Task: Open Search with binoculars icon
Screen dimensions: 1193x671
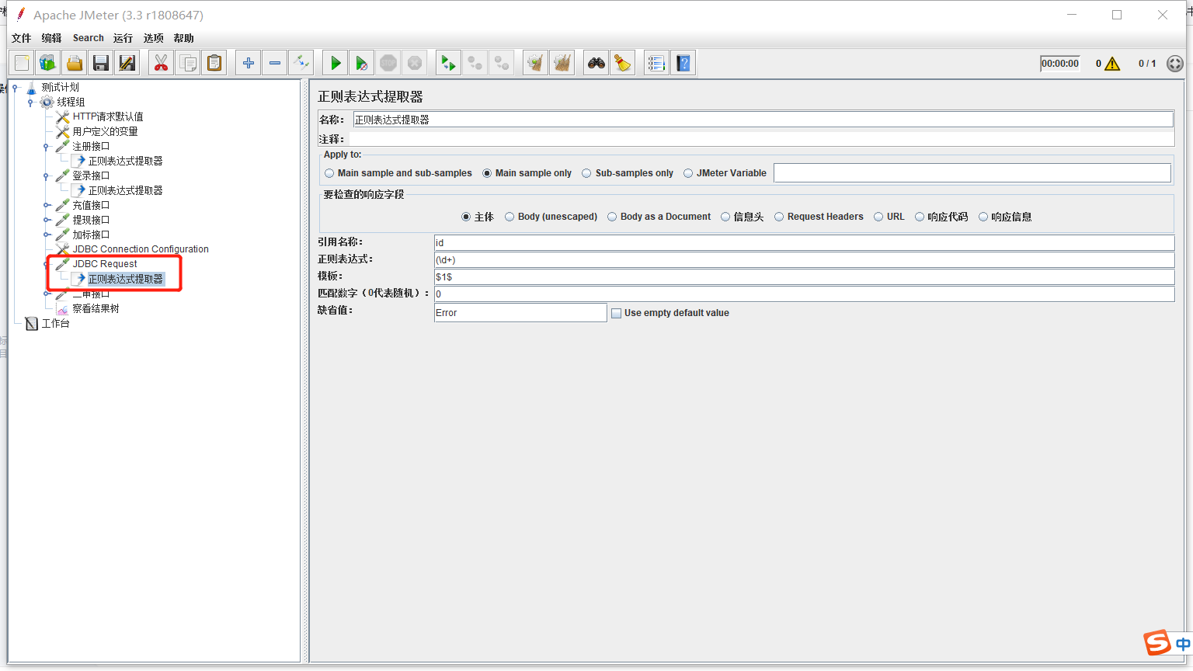Action: (596, 63)
